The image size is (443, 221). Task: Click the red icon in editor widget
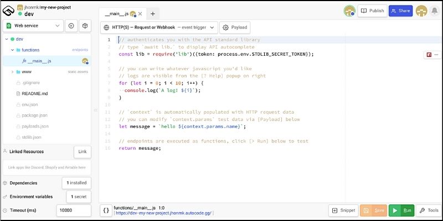pos(429,55)
